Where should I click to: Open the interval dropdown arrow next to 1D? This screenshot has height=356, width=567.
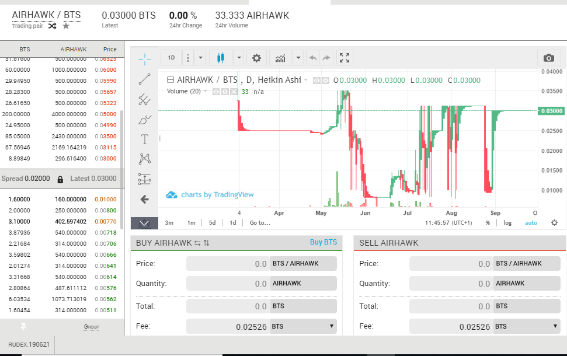200,58
